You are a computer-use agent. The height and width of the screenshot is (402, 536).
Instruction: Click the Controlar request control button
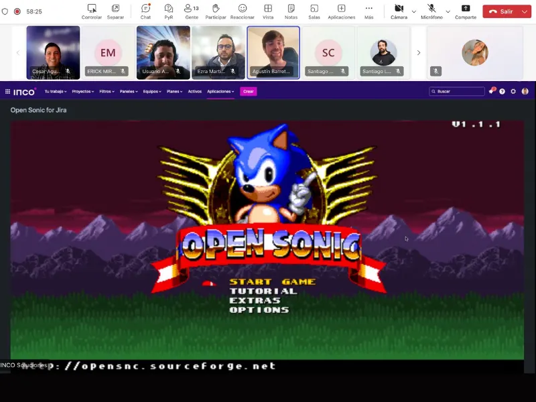[92, 11]
